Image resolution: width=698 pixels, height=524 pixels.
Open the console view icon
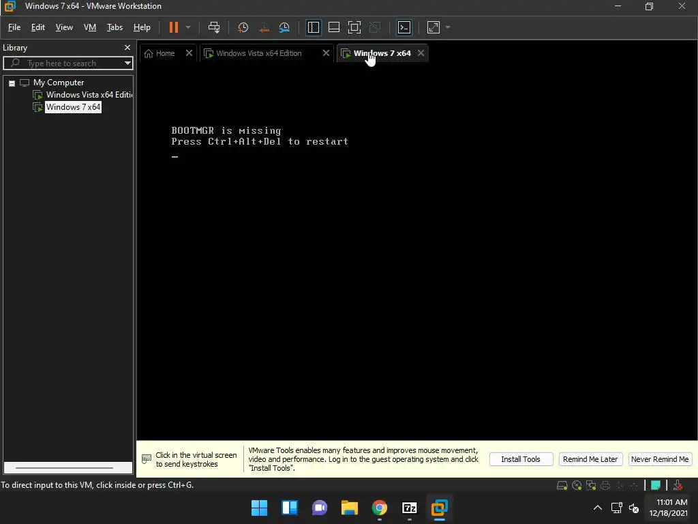point(404,27)
